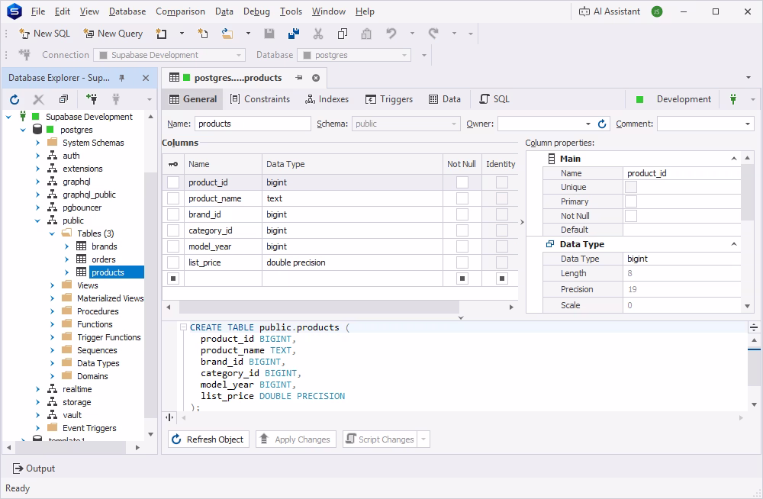The image size is (763, 499).
Task: Click the Apply Changes button
Action: click(296, 439)
